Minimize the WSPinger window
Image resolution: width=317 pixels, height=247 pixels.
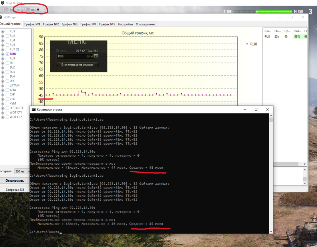point(280,17)
